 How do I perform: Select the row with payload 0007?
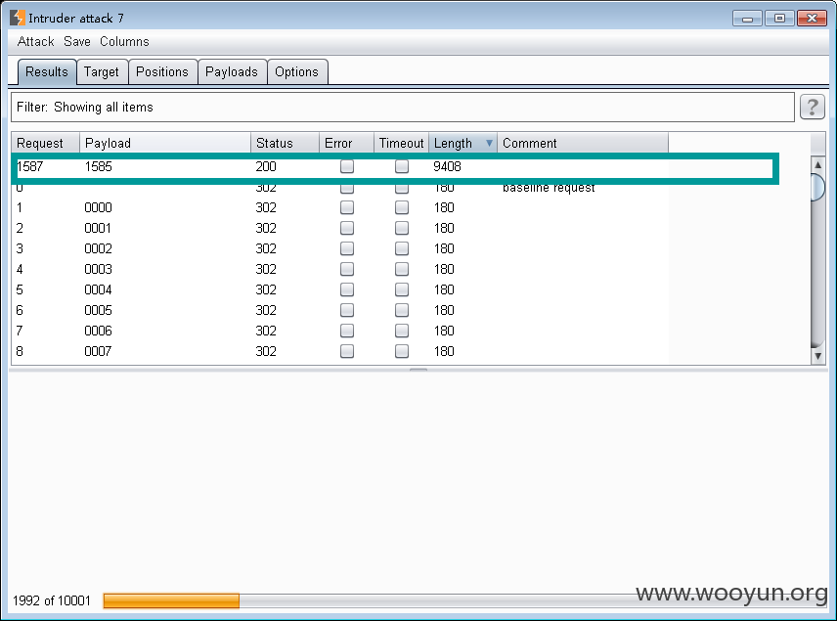coord(340,351)
